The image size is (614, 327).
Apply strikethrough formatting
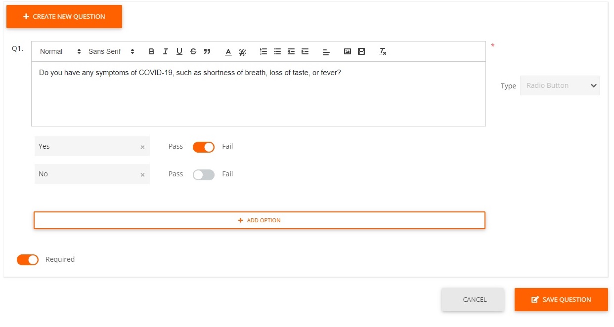tap(193, 51)
